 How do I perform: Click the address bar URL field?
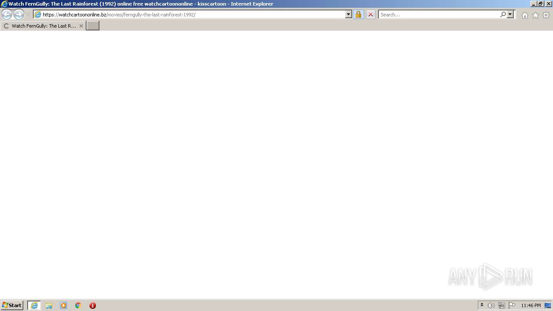pos(194,15)
